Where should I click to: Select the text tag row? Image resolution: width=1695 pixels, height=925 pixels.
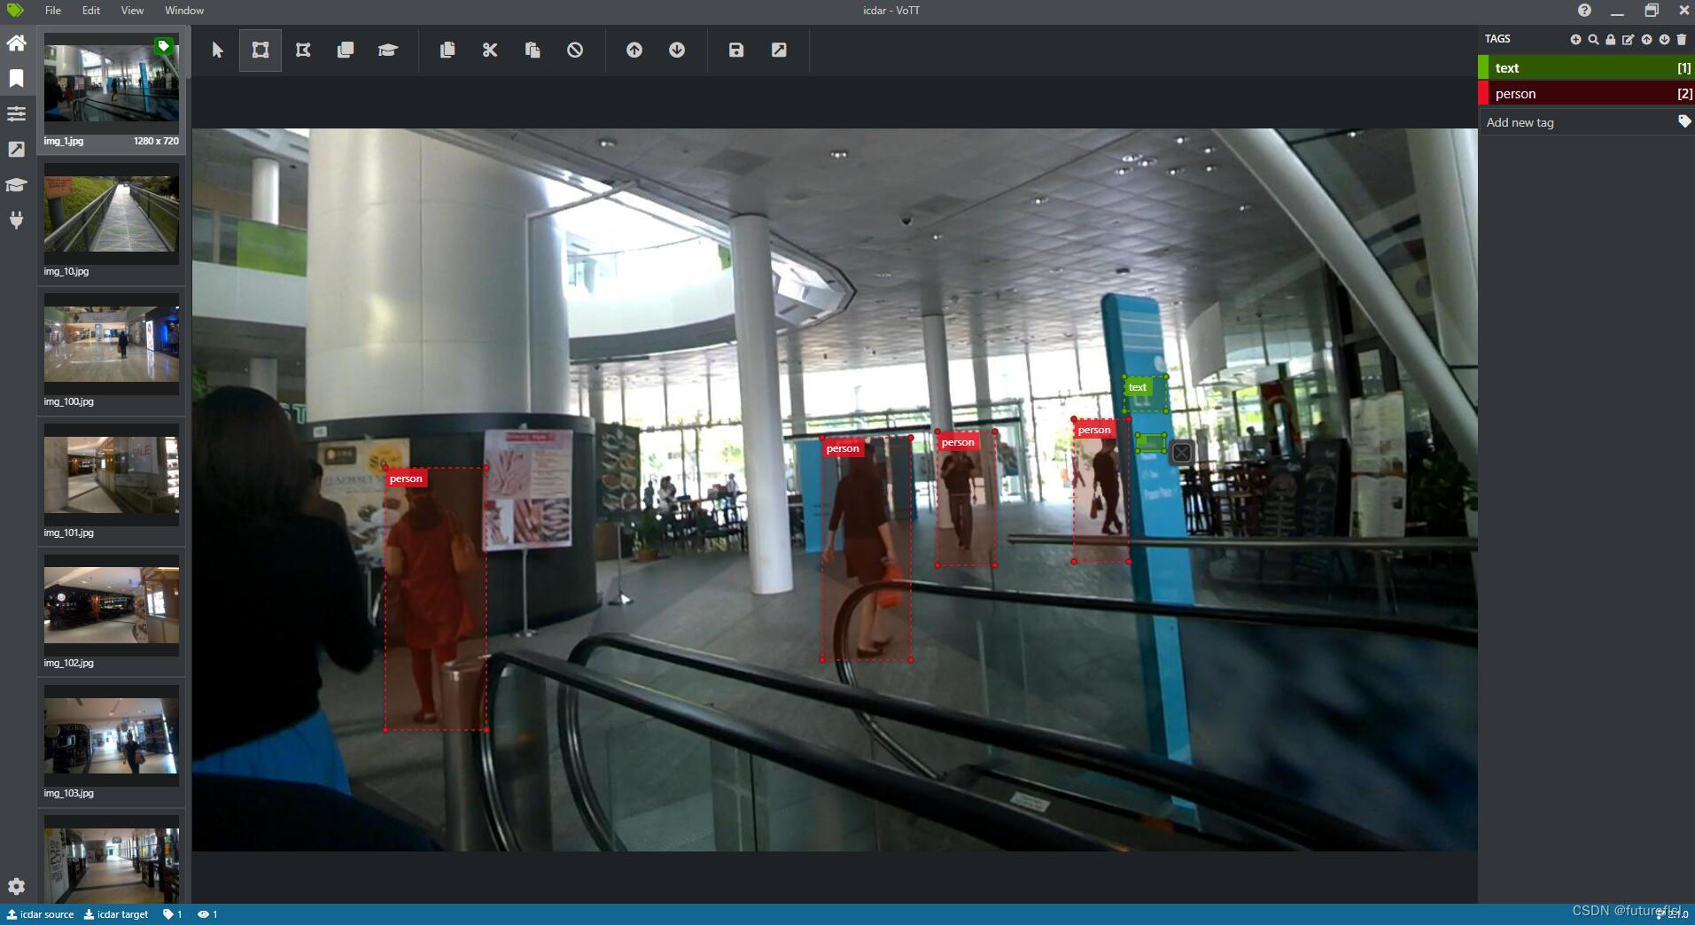point(1586,67)
